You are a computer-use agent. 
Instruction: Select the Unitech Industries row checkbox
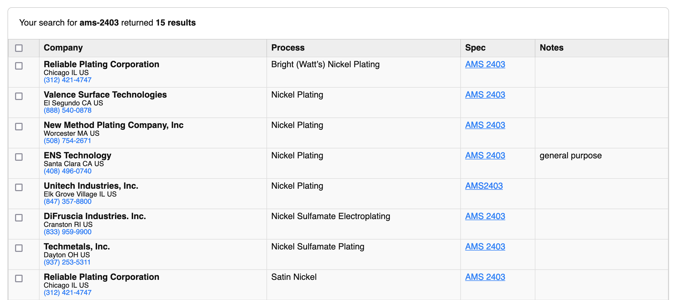click(19, 187)
